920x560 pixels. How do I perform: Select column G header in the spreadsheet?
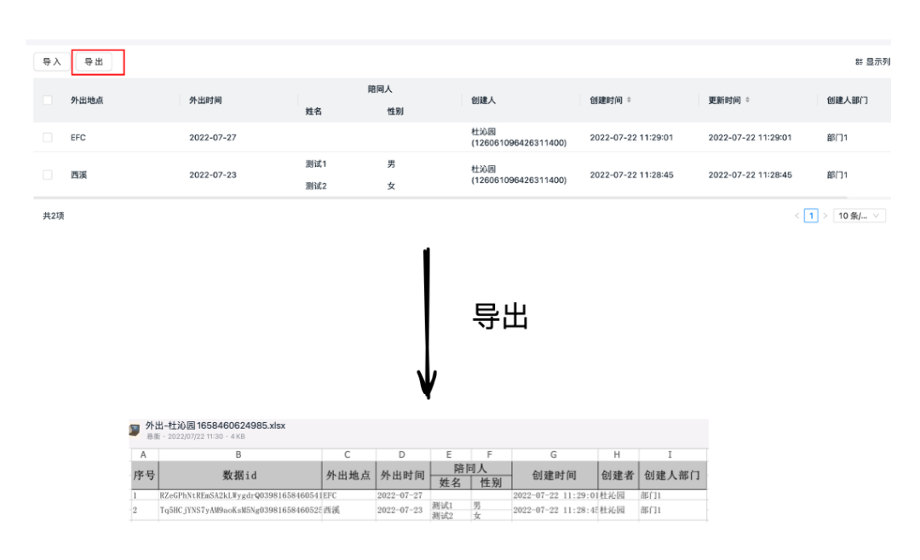coord(554,455)
